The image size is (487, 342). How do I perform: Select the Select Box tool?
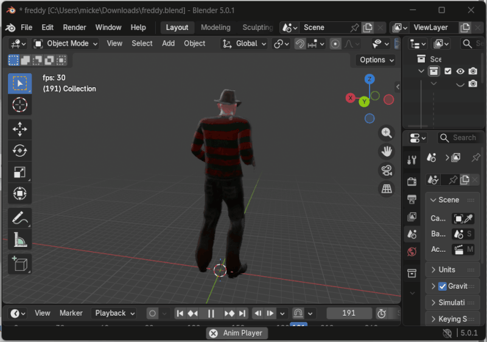pos(19,84)
